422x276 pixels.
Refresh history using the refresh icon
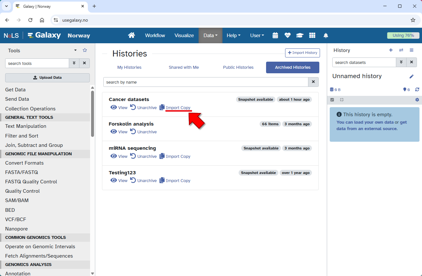pyautogui.click(x=417, y=90)
